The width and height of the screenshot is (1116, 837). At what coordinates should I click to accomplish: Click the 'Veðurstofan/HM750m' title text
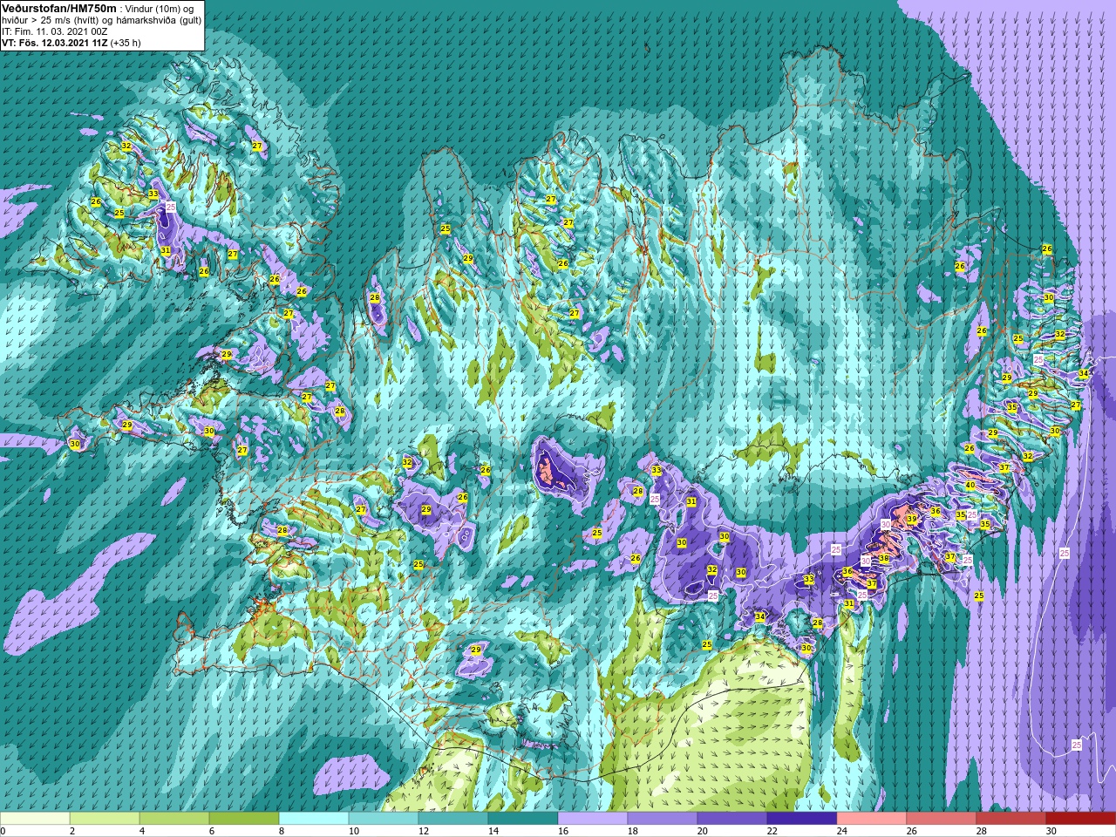point(59,9)
